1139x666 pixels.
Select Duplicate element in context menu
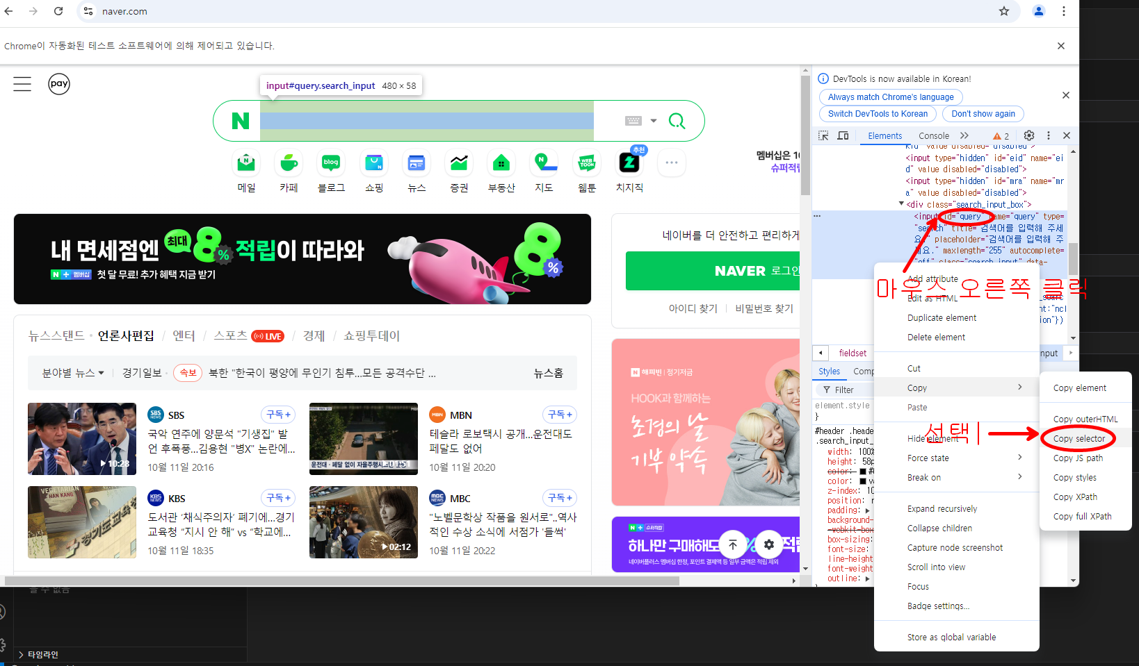coord(942,318)
